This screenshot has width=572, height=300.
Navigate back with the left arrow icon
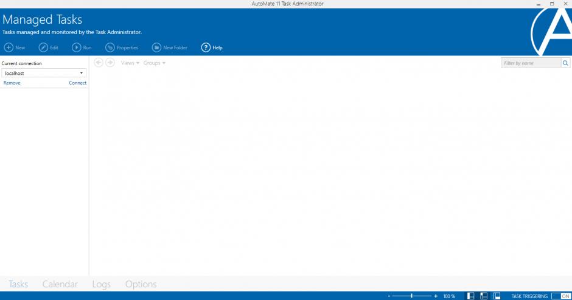point(99,63)
